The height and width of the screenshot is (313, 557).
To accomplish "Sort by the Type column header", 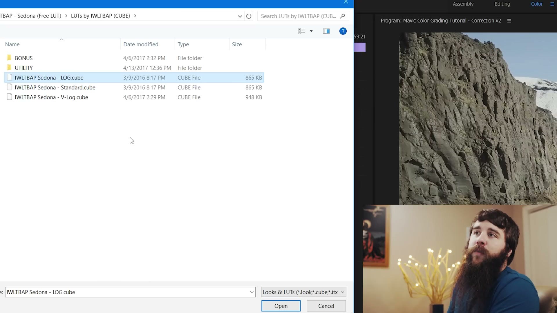I will pyautogui.click(x=183, y=44).
